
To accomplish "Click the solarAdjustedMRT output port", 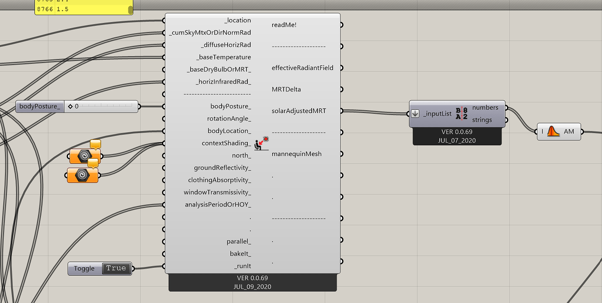I will pos(342,111).
